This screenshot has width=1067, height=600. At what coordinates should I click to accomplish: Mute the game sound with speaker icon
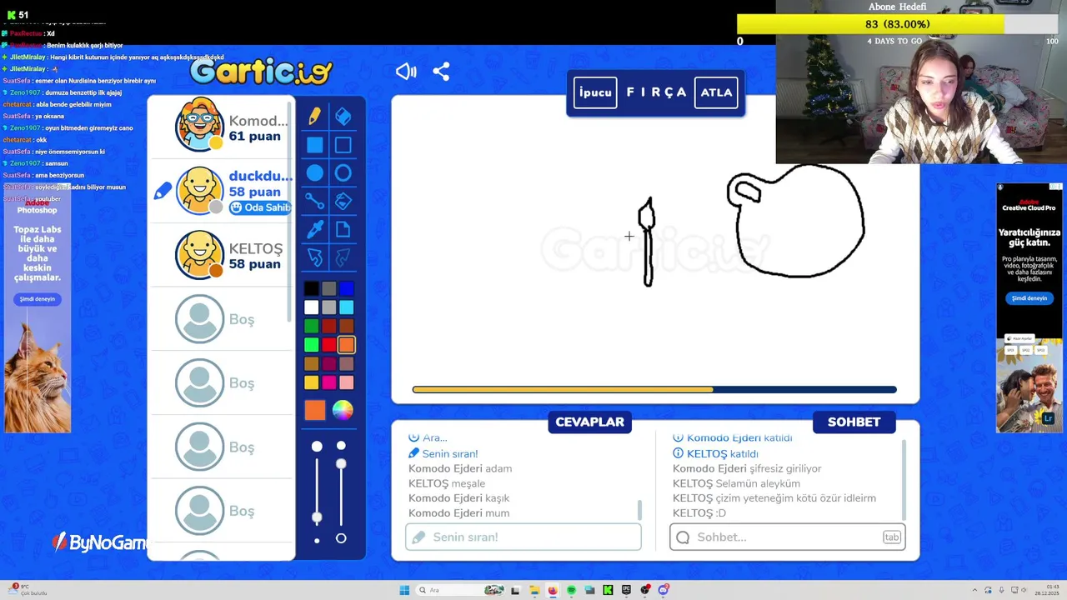coord(406,72)
